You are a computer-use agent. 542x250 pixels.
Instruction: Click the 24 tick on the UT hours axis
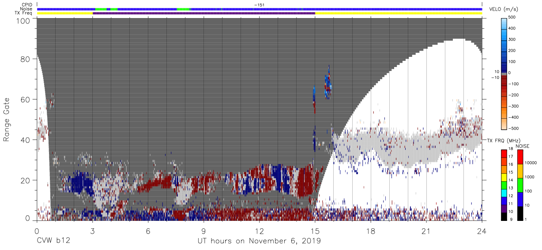tap(482, 231)
